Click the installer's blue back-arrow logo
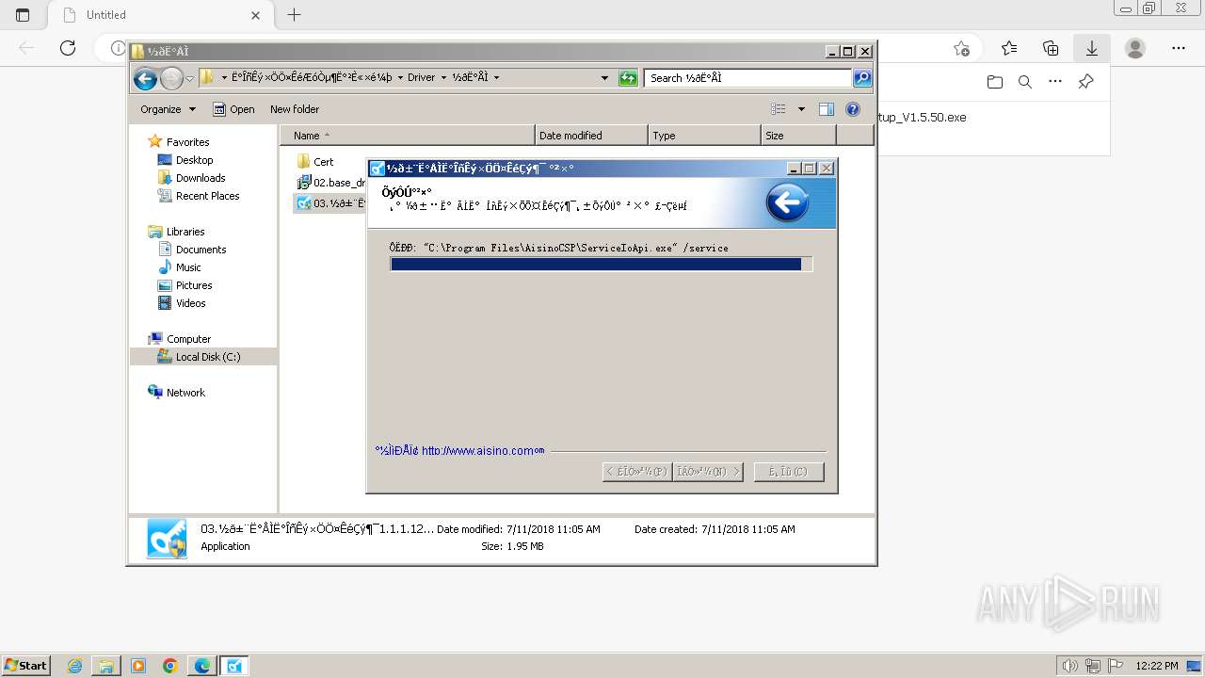 pyautogui.click(x=787, y=202)
